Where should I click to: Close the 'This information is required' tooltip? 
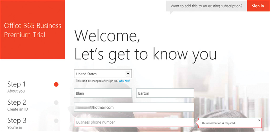259,120
